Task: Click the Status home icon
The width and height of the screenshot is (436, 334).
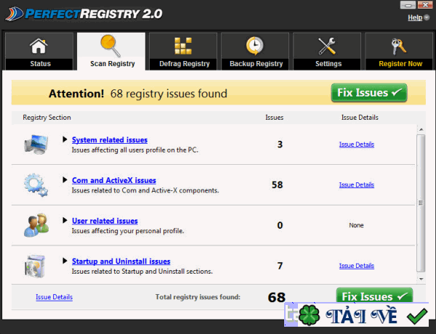Action: pyautogui.click(x=39, y=46)
